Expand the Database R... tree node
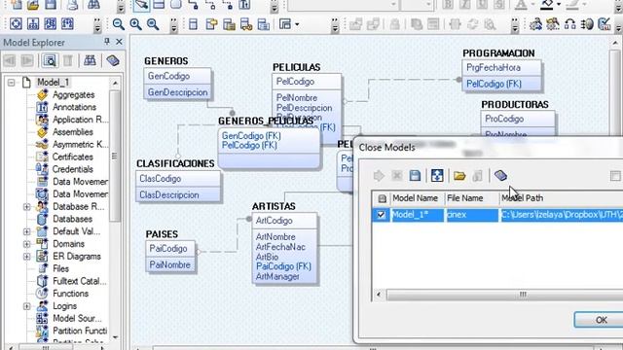The image size is (623, 350). (x=26, y=207)
